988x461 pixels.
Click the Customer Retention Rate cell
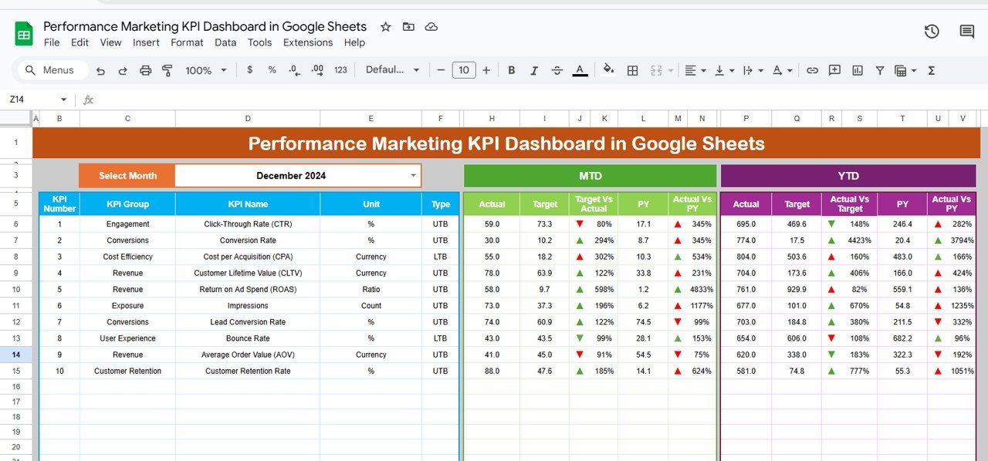(248, 371)
